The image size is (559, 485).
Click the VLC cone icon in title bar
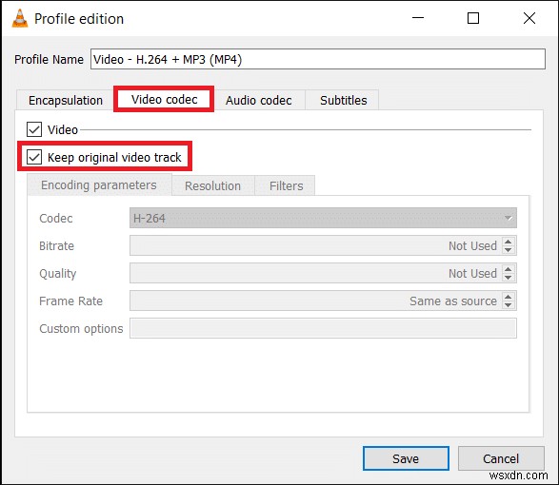tap(20, 18)
